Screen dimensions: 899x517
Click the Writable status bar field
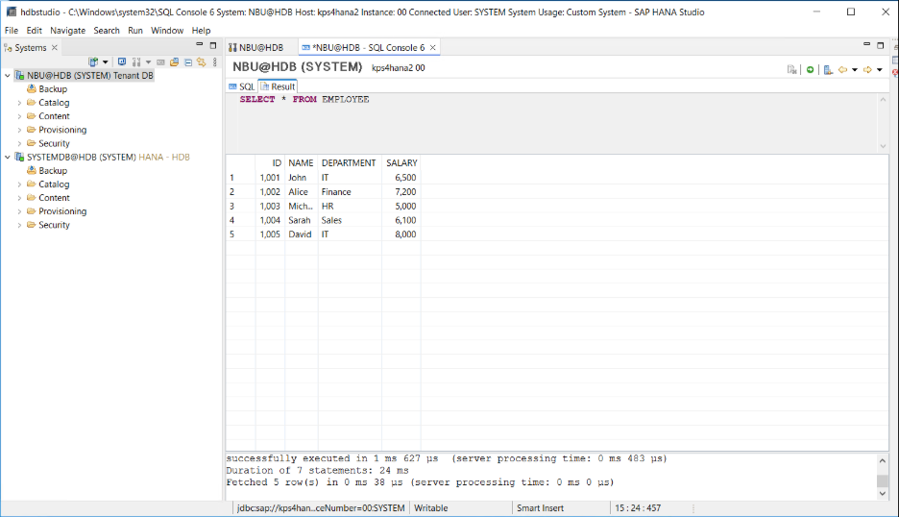[430, 508]
